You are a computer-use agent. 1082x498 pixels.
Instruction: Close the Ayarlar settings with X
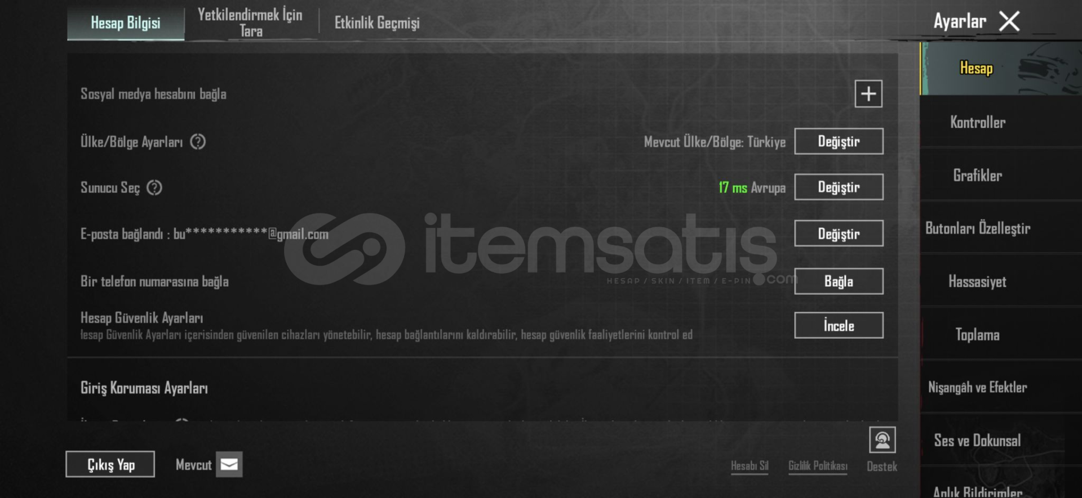(x=1009, y=21)
